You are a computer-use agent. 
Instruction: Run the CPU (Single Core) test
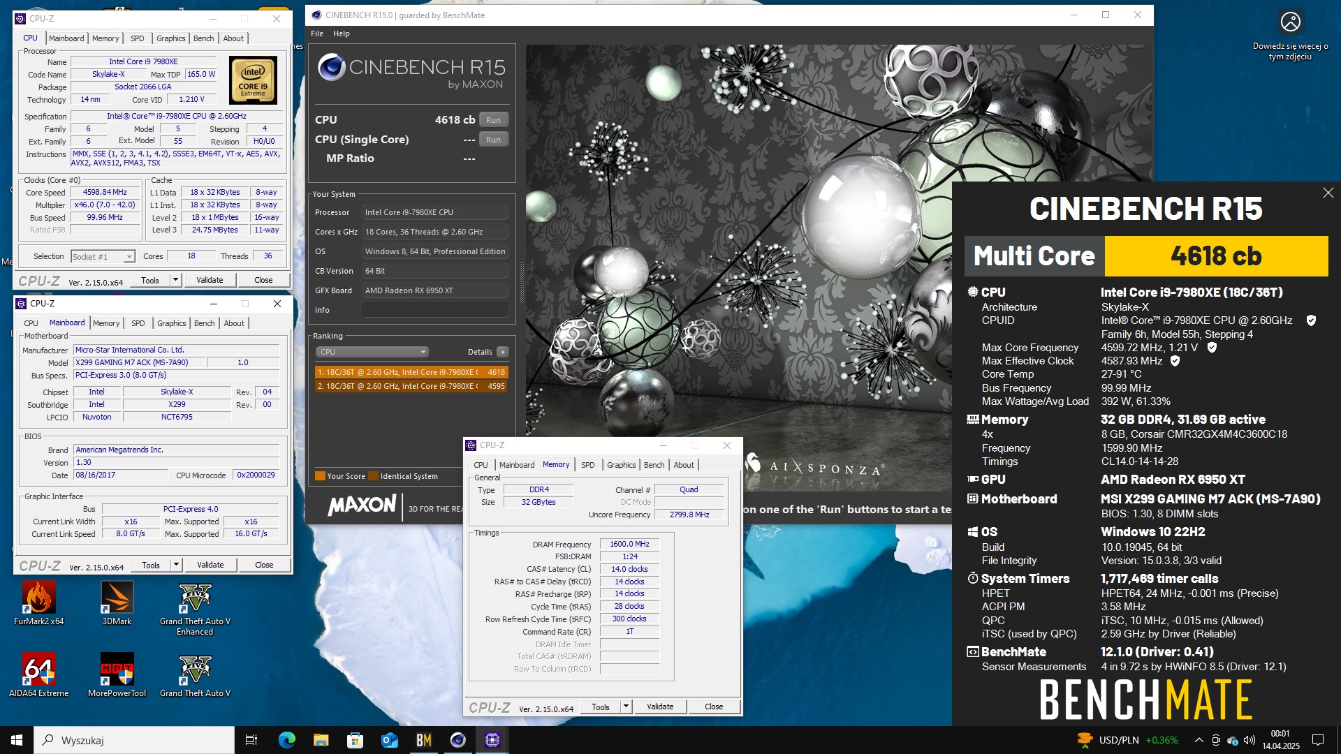[x=493, y=140]
